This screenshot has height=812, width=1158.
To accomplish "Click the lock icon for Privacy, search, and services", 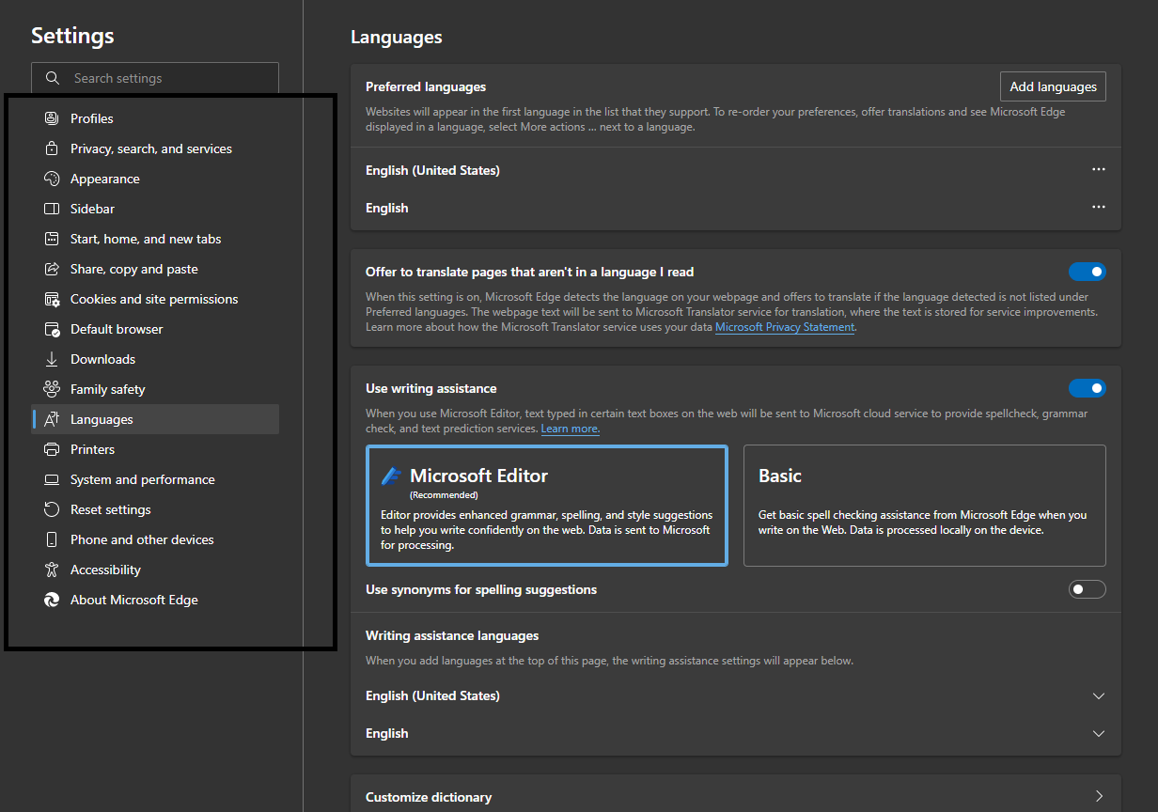I will click(x=52, y=148).
